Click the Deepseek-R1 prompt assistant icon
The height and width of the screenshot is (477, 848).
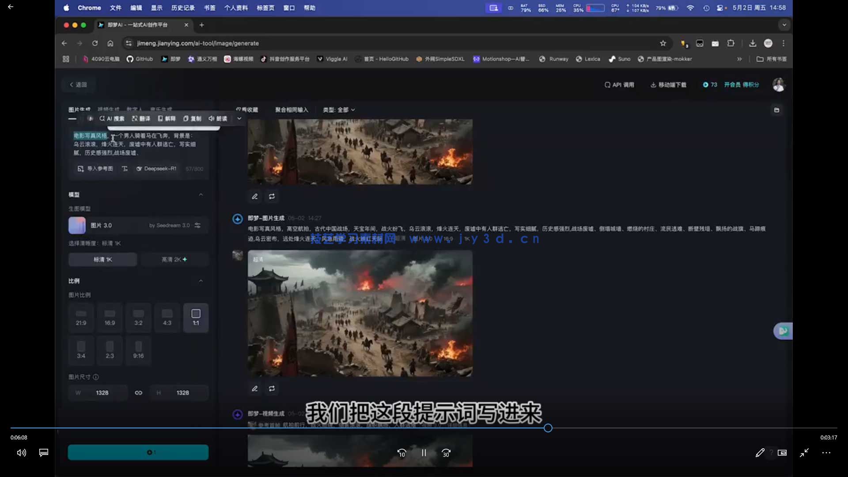139,169
